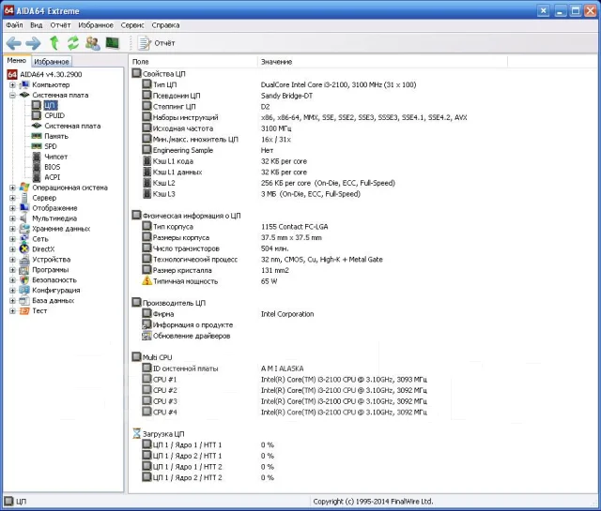Open the Вид menu
The width and height of the screenshot is (601, 511).
36,25
